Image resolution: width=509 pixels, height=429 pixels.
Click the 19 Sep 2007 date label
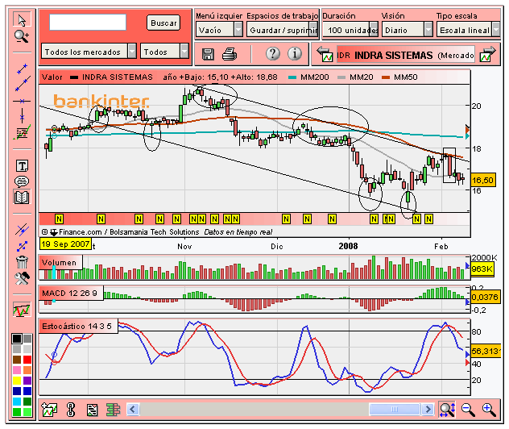tap(65, 244)
